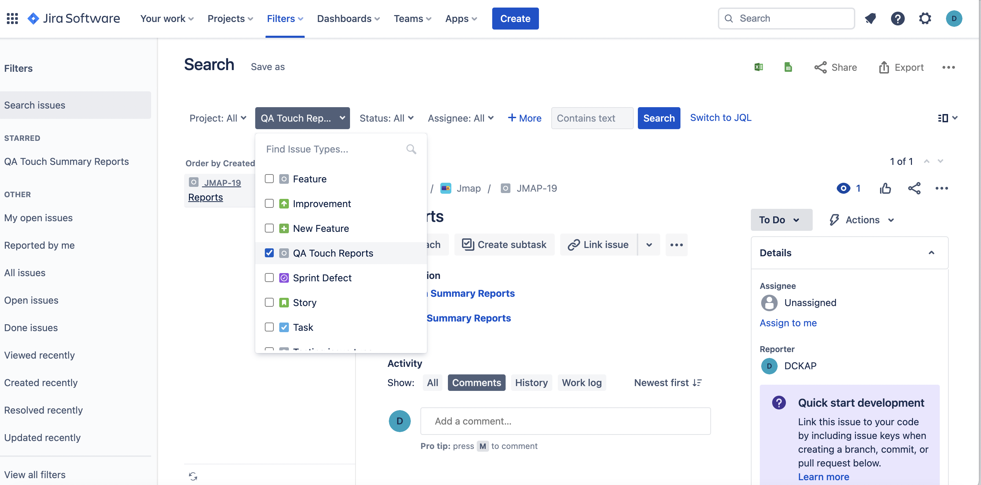Viewport: 981px width, 485px height.
Task: Click the Create button
Action: [x=515, y=18]
